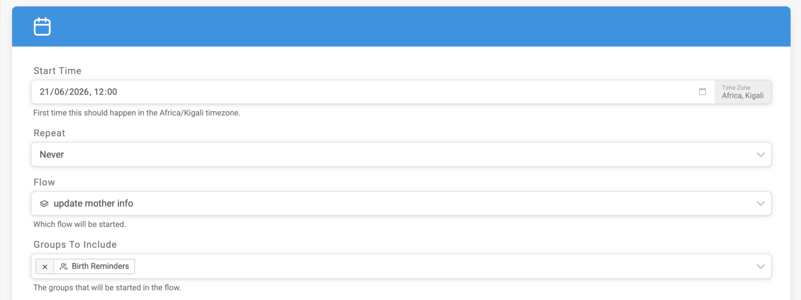The image size is (801, 300).
Task: Click the Start Time date input 21/06/2026, 12:00
Action: [x=373, y=92]
